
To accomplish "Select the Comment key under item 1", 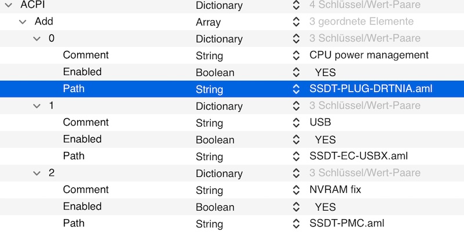I will (86, 123).
